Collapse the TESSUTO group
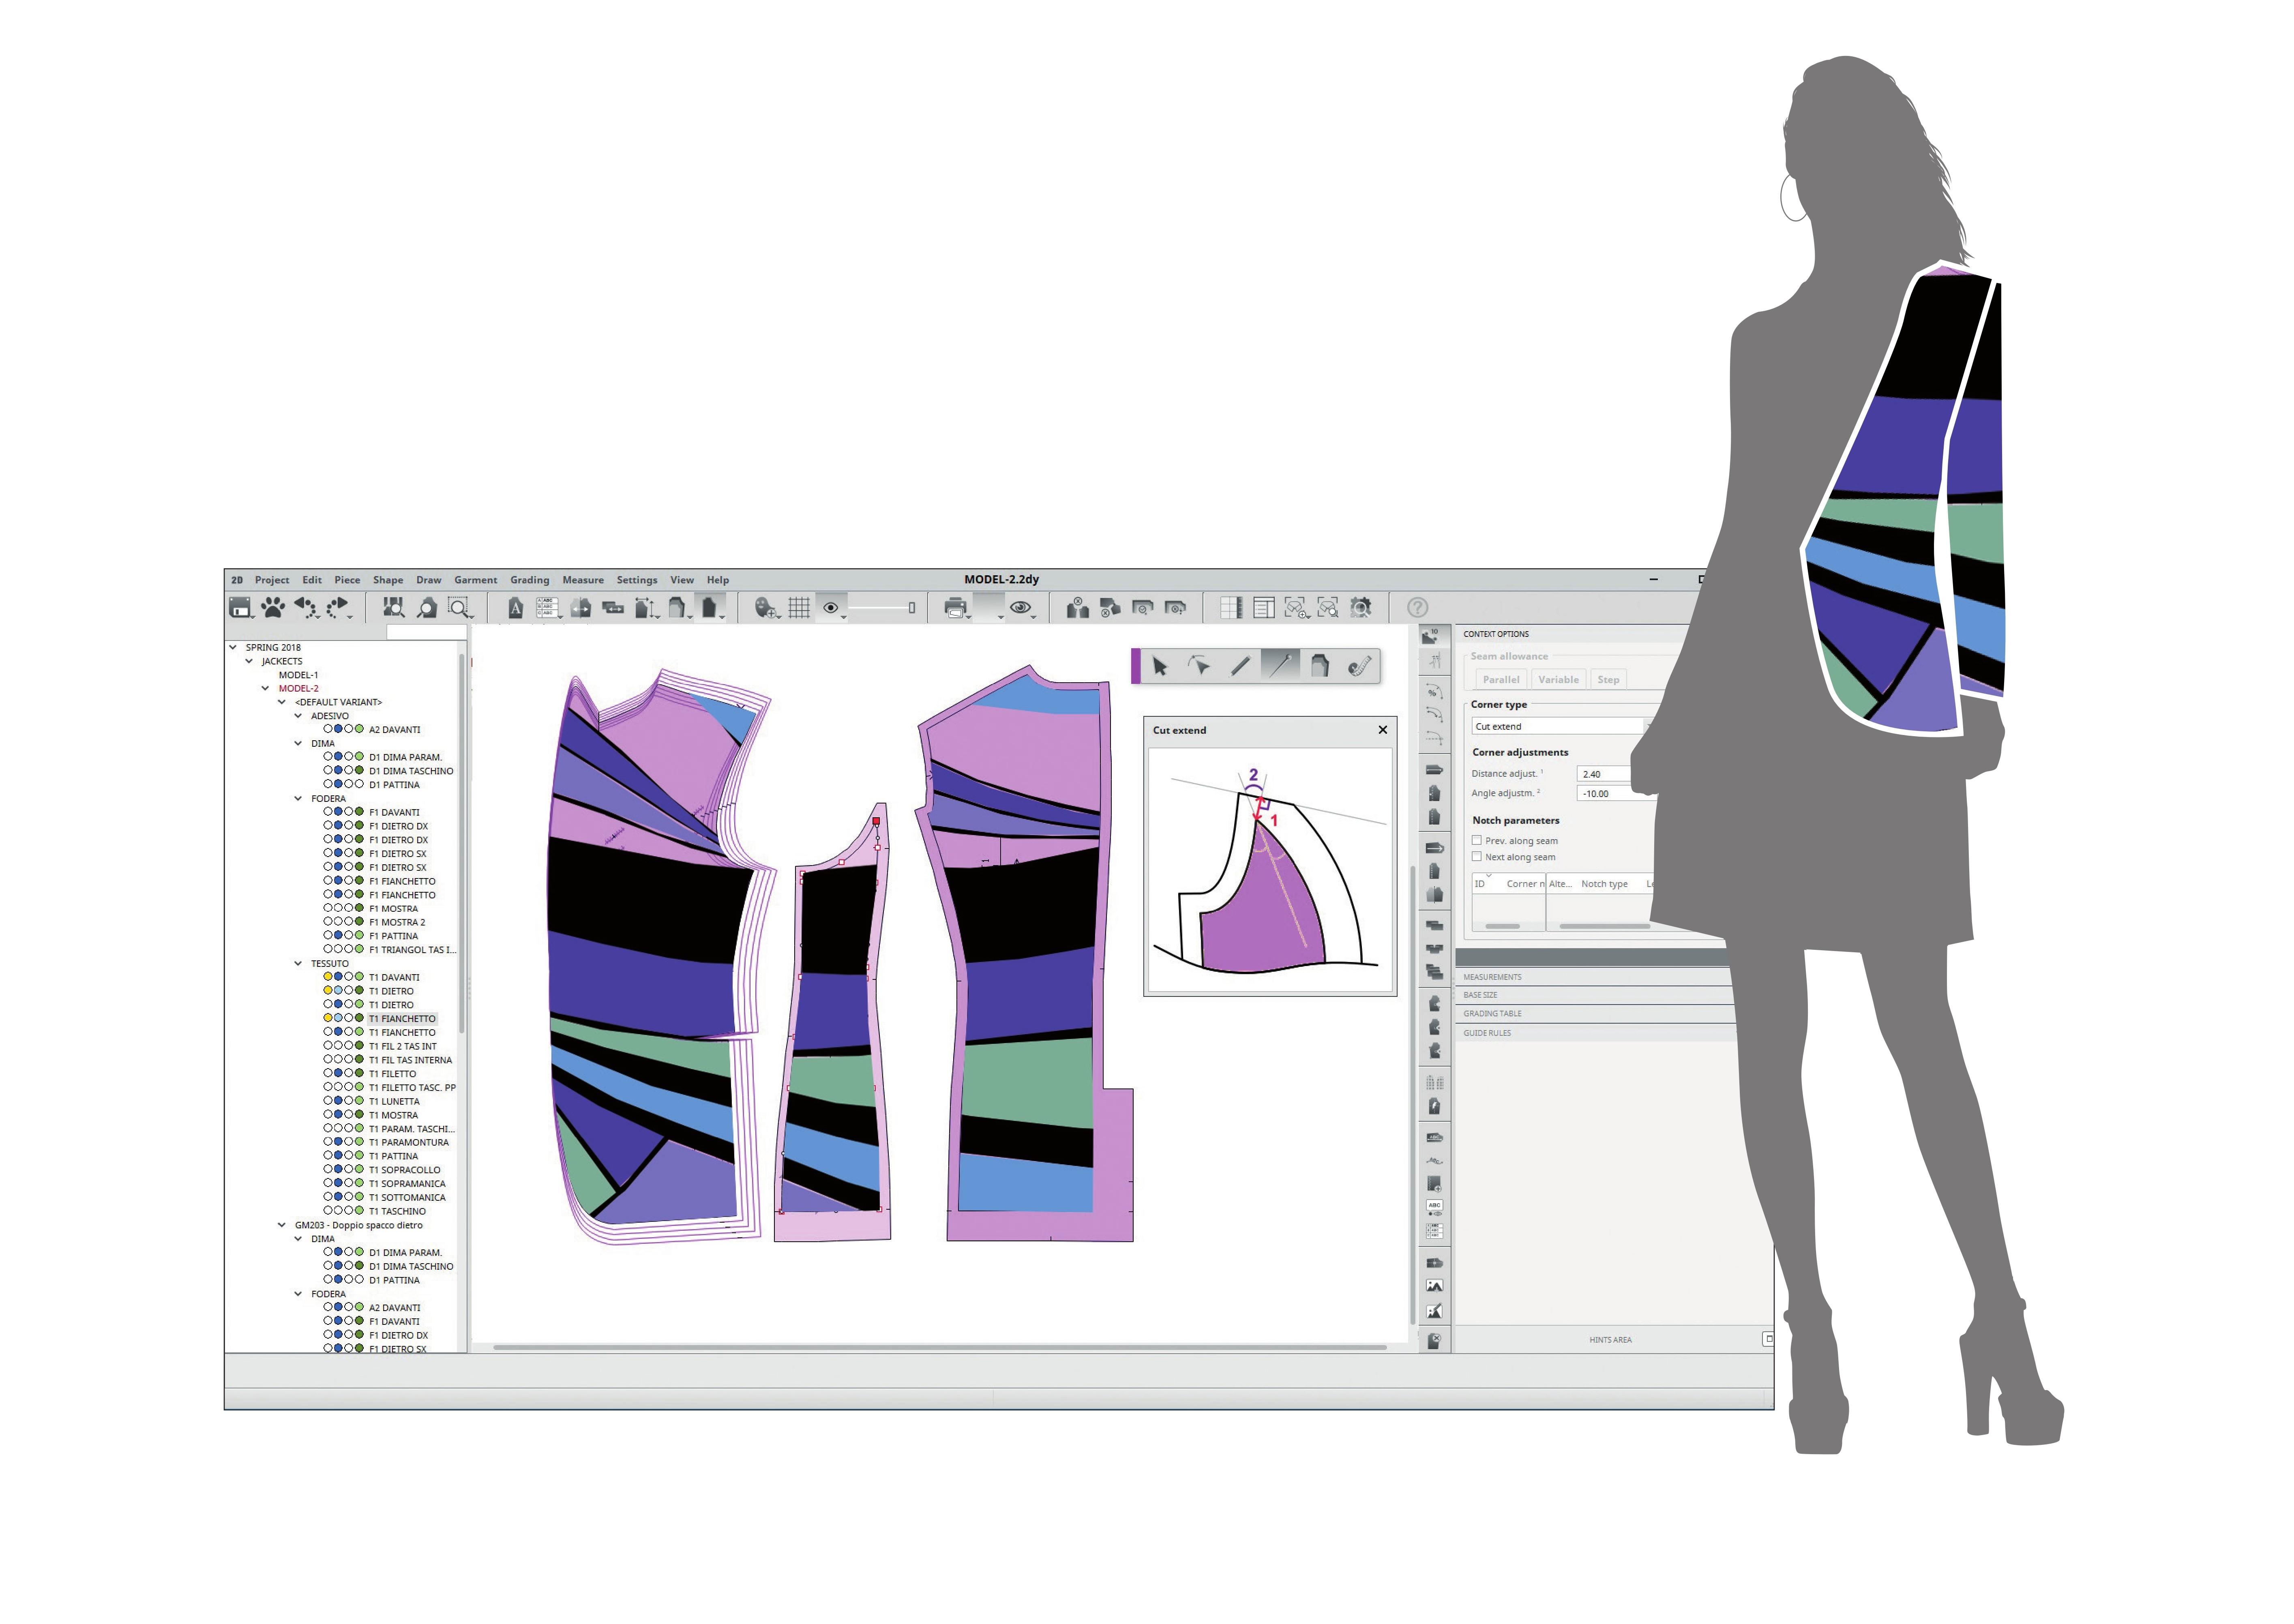Screen dimensions: 2294x1624 pyautogui.click(x=298, y=964)
